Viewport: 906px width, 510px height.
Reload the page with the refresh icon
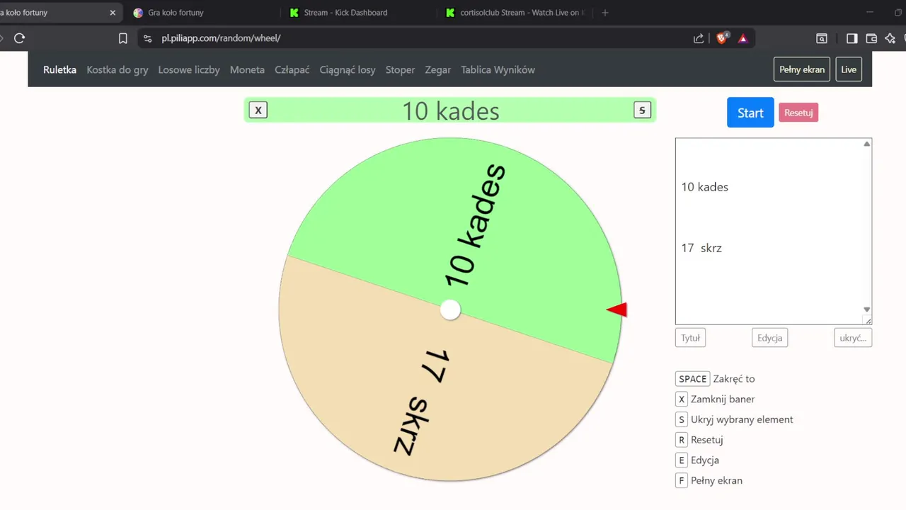[19, 38]
